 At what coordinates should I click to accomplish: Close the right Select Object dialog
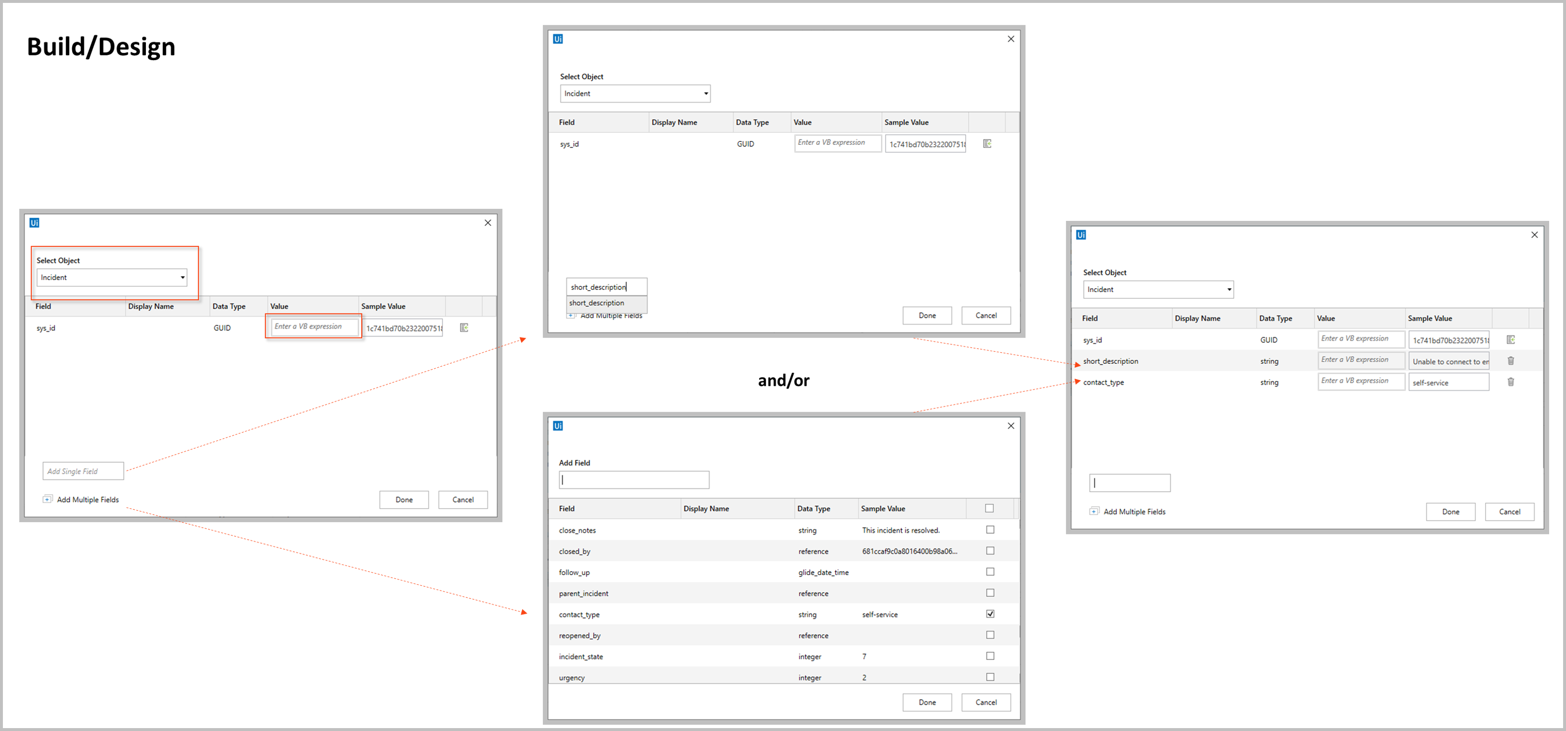1534,235
